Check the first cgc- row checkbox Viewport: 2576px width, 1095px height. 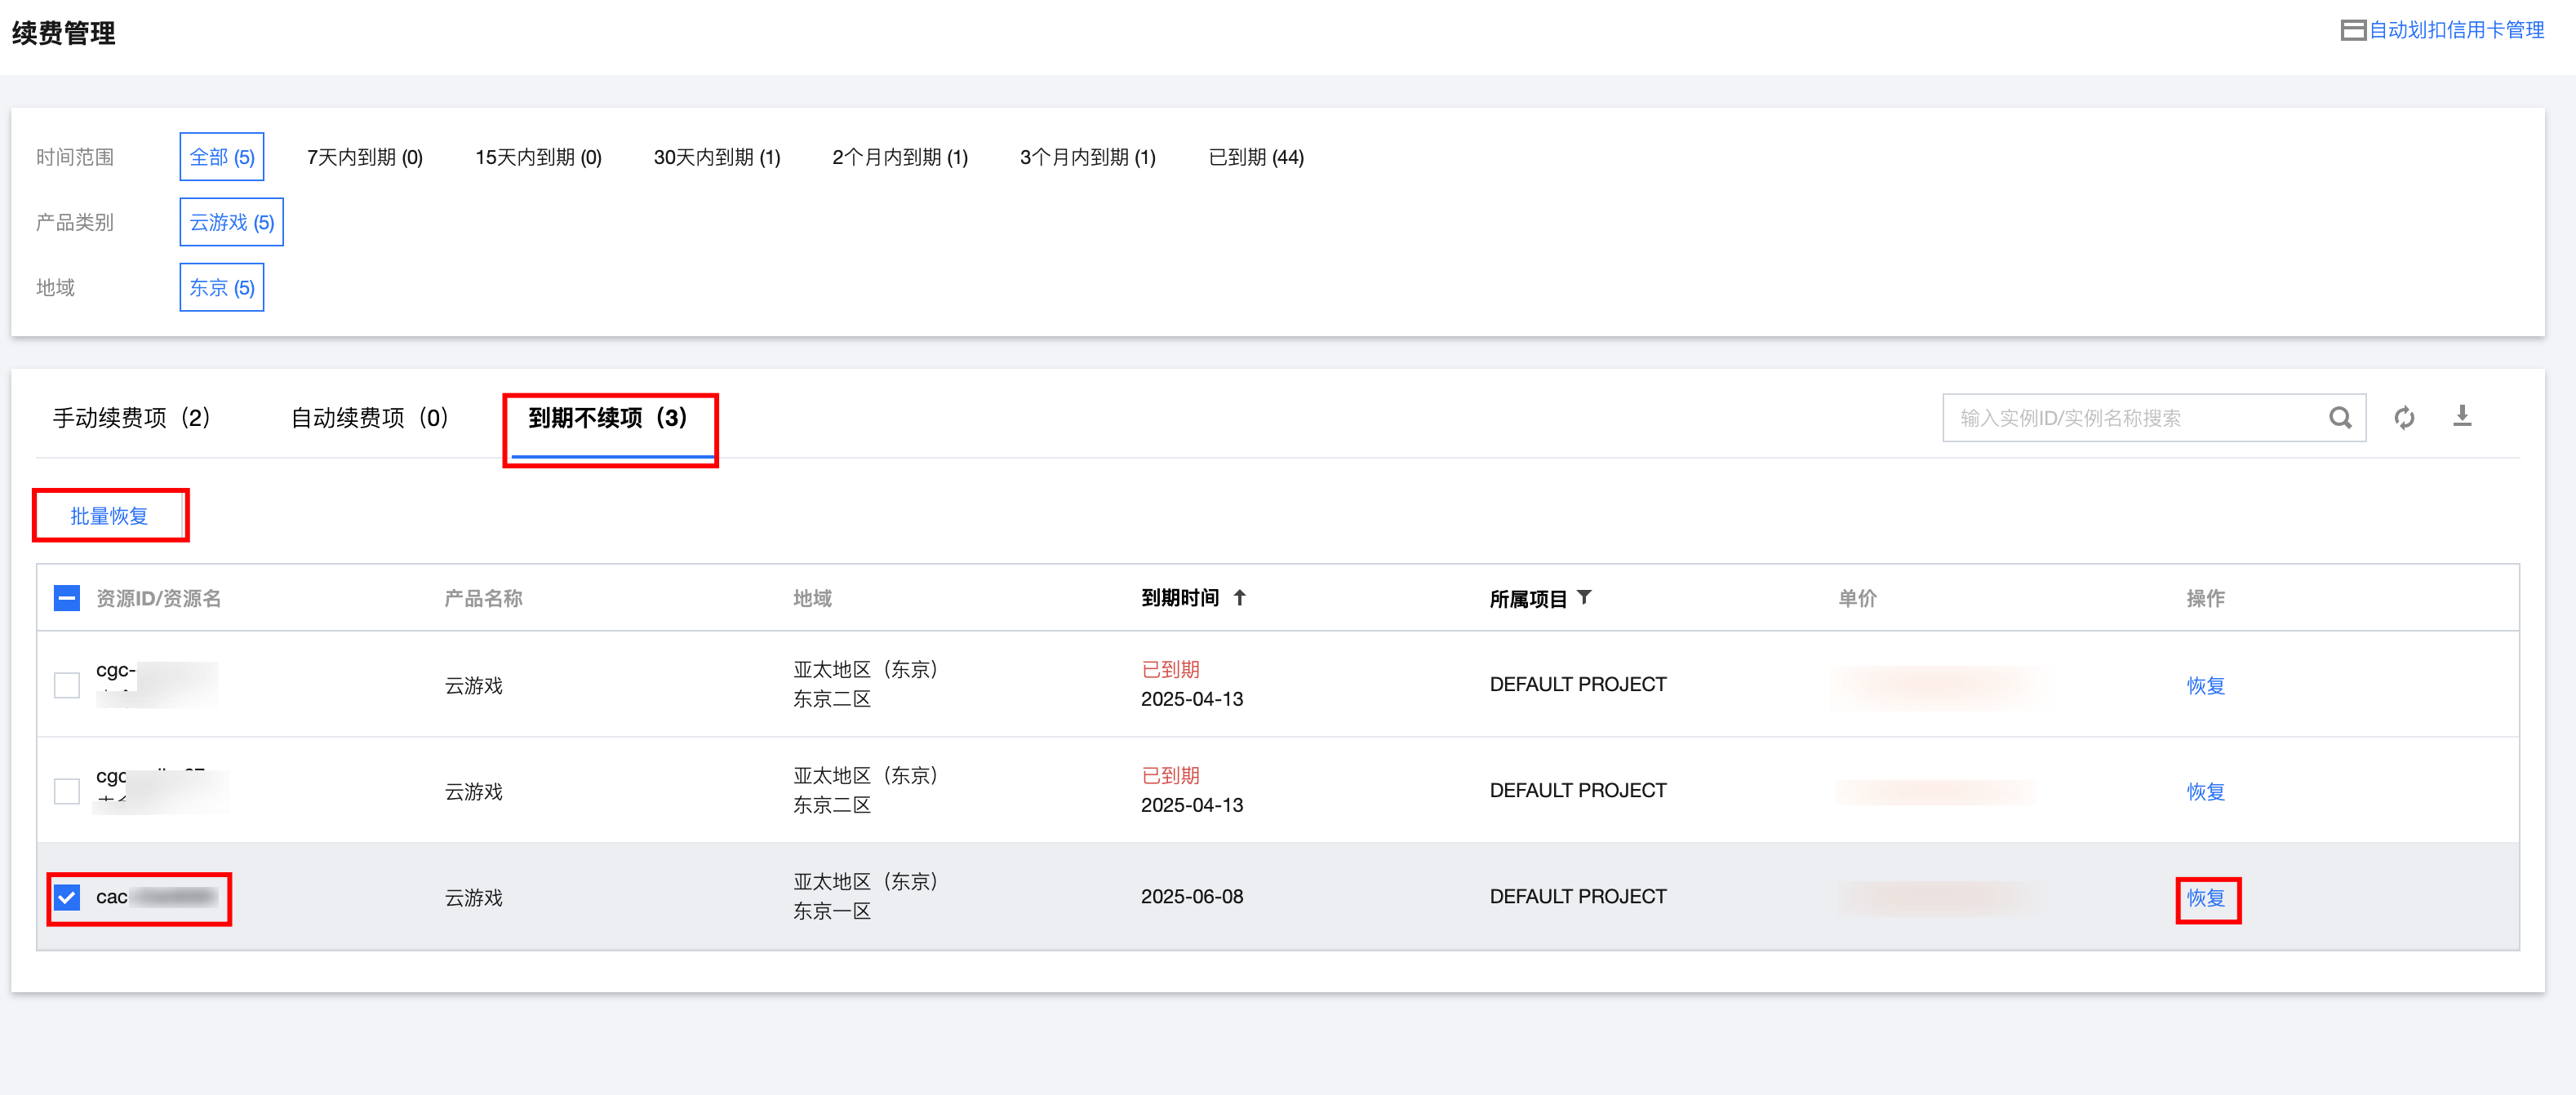click(x=67, y=685)
